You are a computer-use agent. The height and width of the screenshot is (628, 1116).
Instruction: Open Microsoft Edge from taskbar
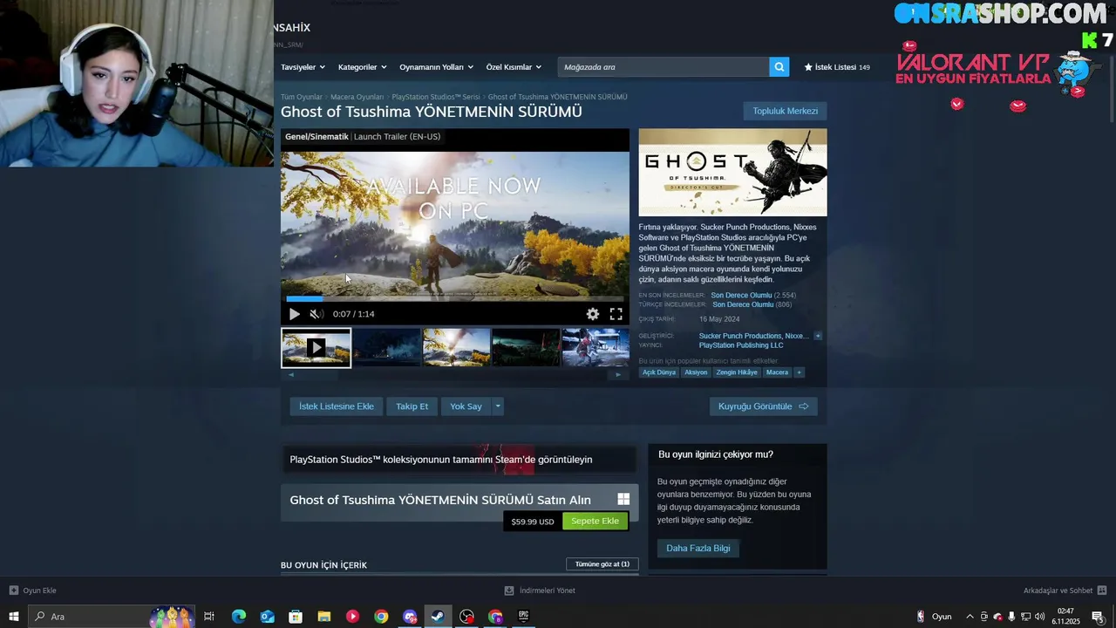click(238, 617)
